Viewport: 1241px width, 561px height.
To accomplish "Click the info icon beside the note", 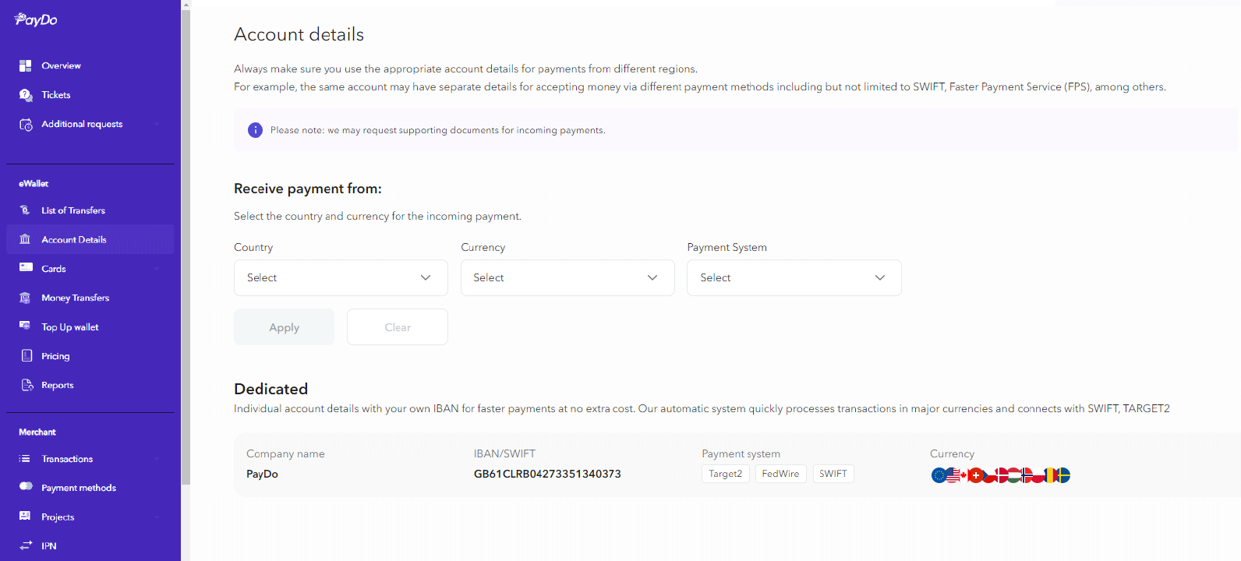I will point(255,130).
